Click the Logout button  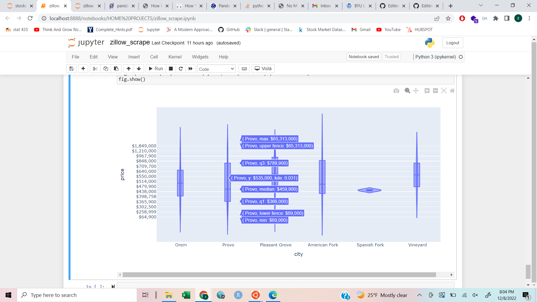click(x=453, y=43)
